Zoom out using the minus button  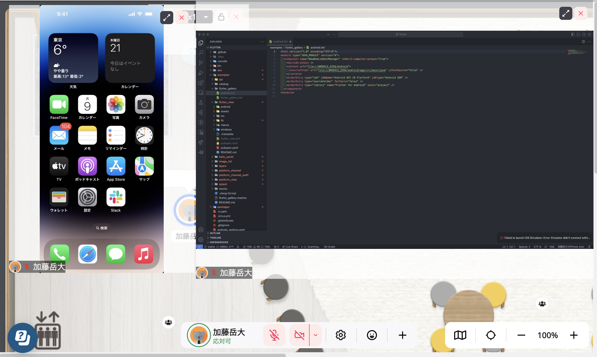coord(521,335)
